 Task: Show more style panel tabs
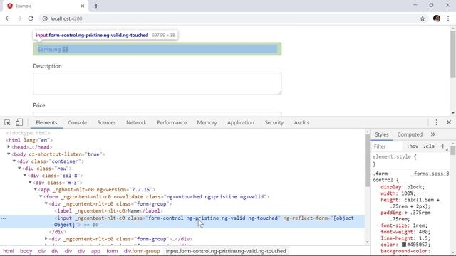tap(432, 134)
